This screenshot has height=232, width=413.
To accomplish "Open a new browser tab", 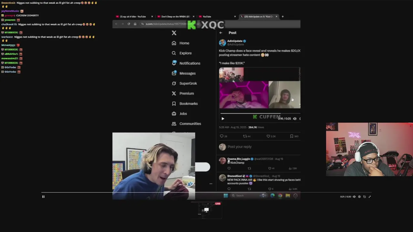I will (283, 16).
